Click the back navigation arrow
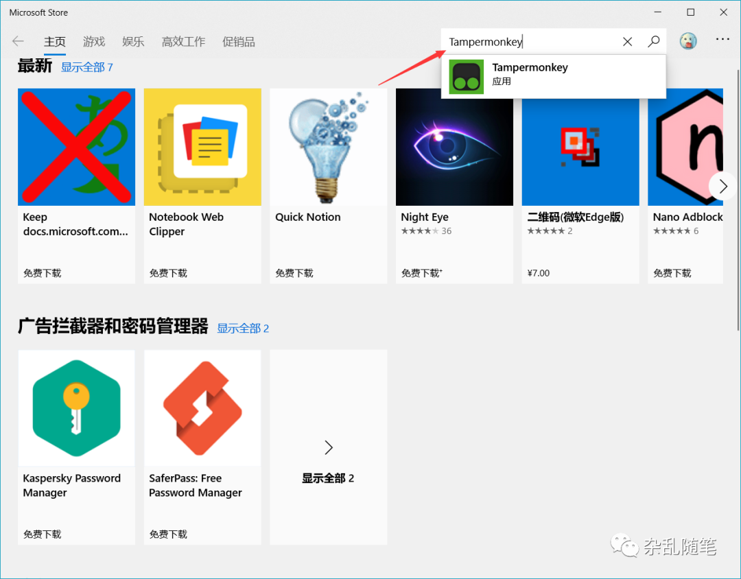The image size is (741, 579). click(18, 41)
